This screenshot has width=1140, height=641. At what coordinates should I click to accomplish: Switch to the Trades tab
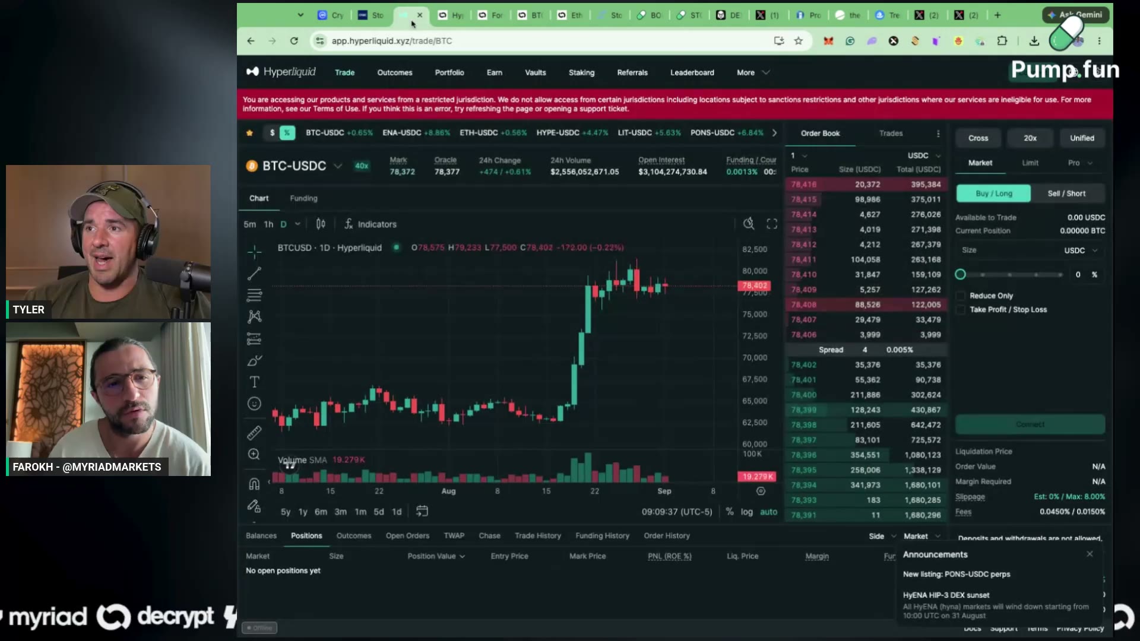pyautogui.click(x=891, y=134)
